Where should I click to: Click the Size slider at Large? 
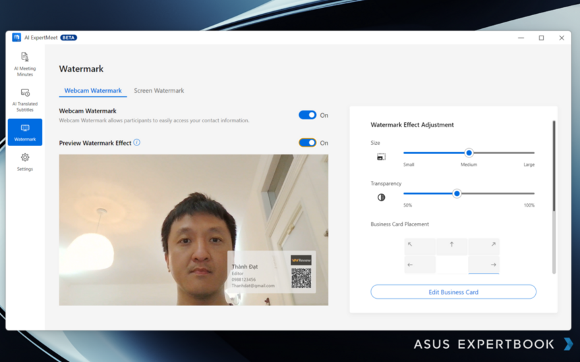pos(533,153)
